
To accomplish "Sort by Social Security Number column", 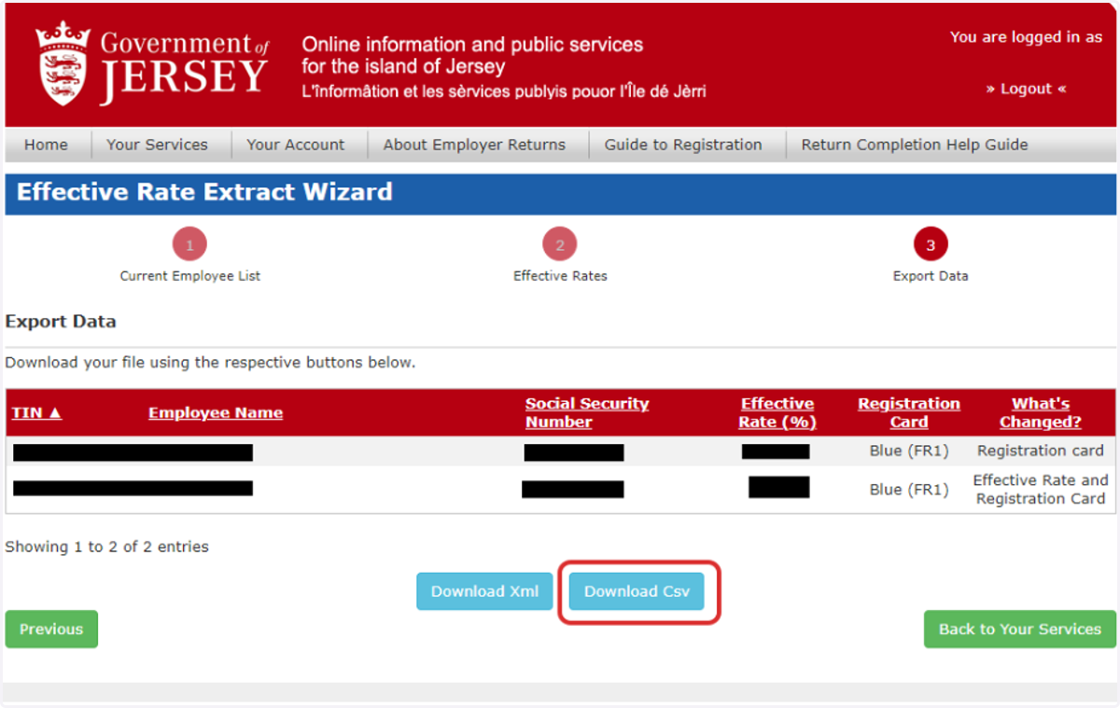I will 587,412.
